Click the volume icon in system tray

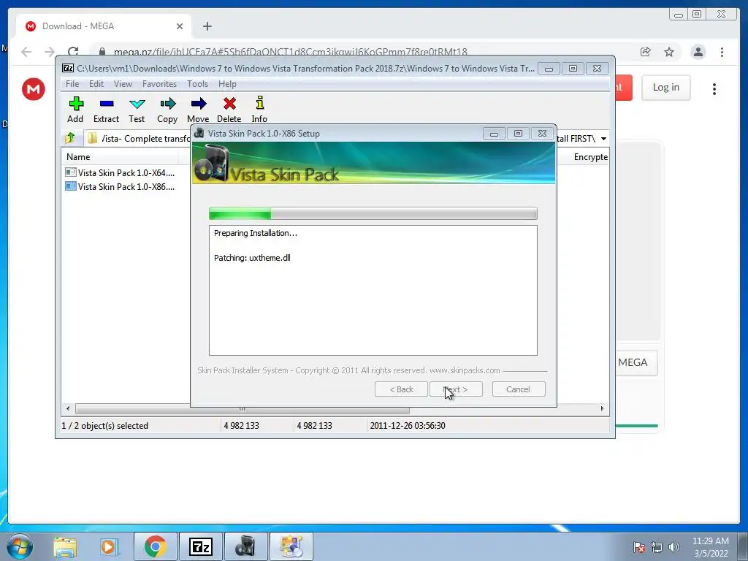click(673, 547)
